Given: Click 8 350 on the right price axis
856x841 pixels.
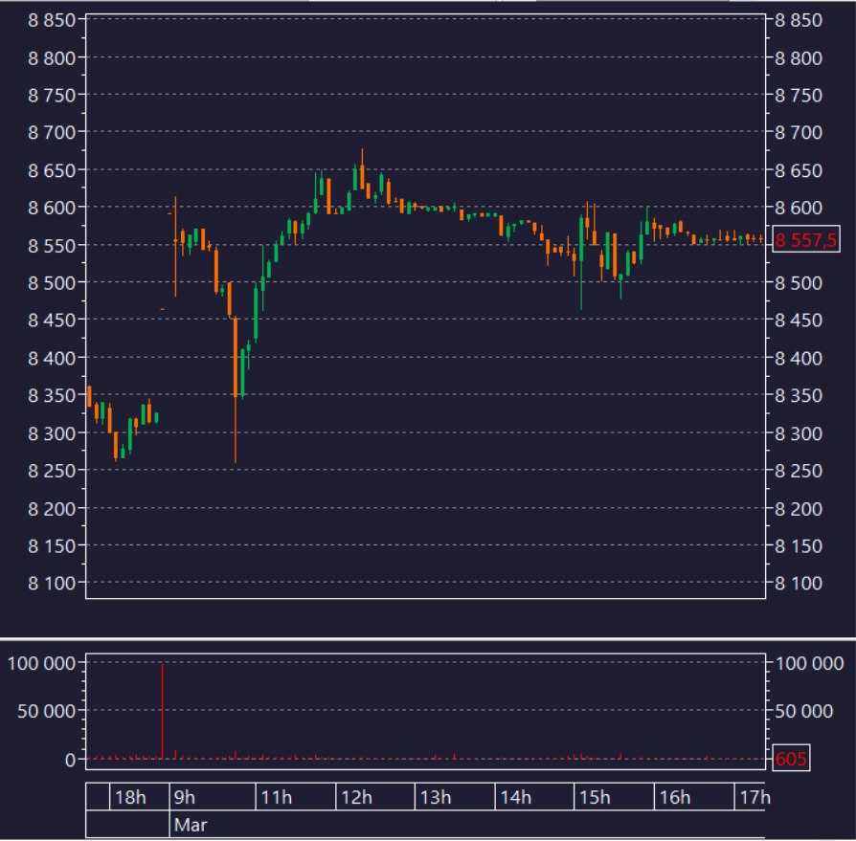Looking at the screenshot, I should coord(799,395).
